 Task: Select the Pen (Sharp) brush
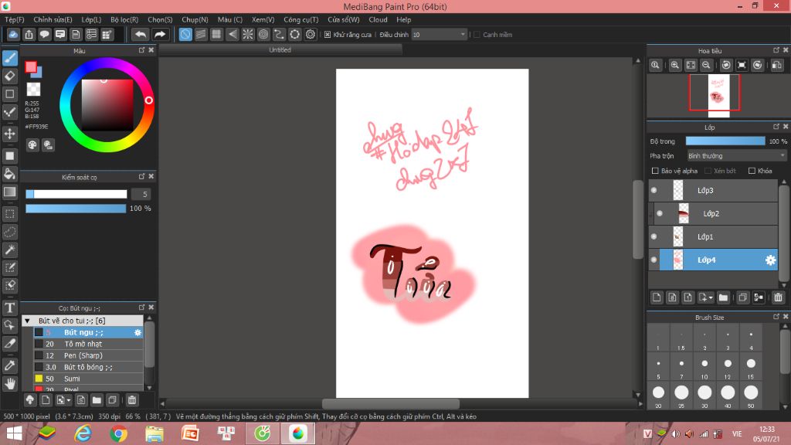[x=88, y=355]
